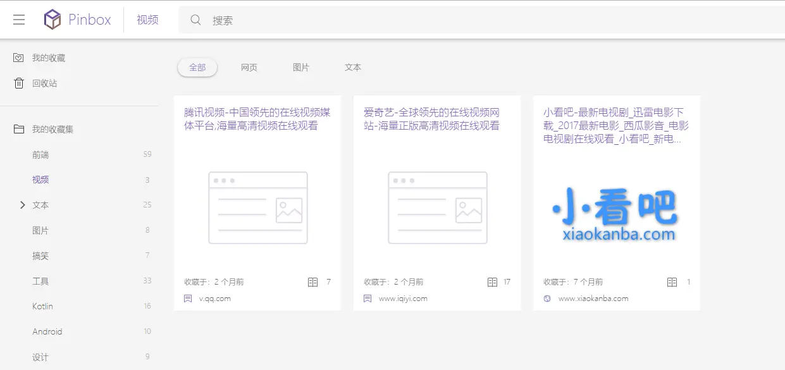Select the Kotlin collection in the sidebar
Image resolution: width=785 pixels, height=370 pixels.
click(42, 306)
